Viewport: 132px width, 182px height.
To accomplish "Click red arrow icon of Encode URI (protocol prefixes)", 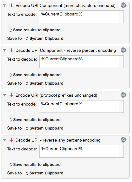I will point(11,95).
